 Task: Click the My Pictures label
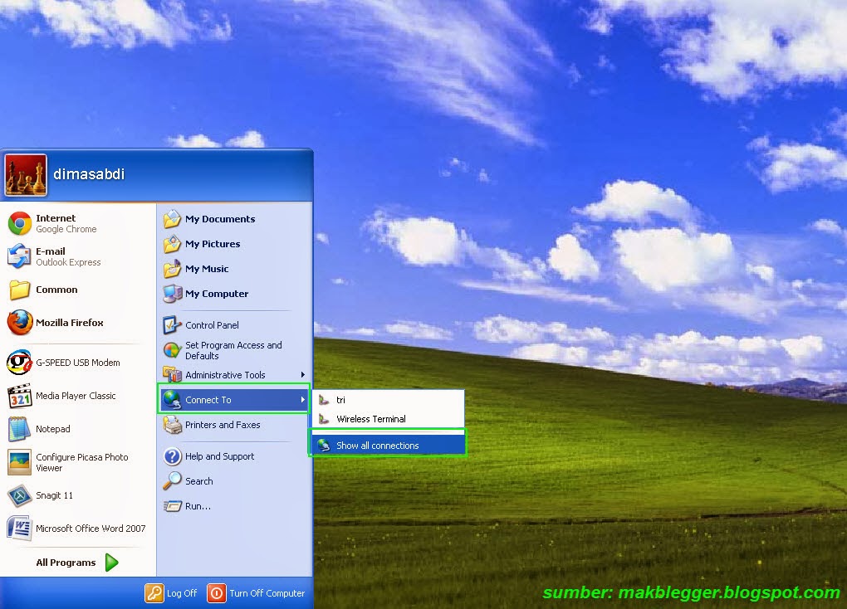tap(213, 244)
